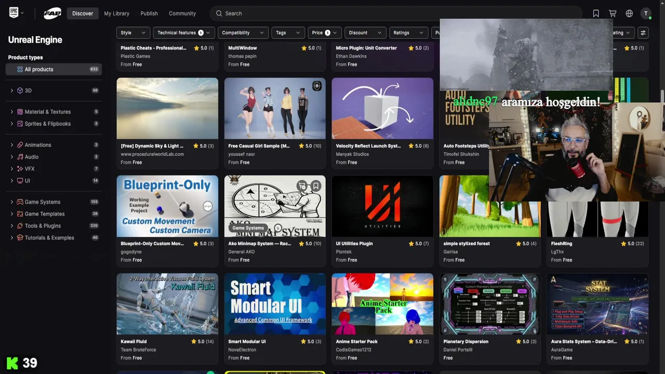This screenshot has width=665, height=374.
Task: Open the Anime Starter Pack thumbnail
Action: pyautogui.click(x=382, y=304)
